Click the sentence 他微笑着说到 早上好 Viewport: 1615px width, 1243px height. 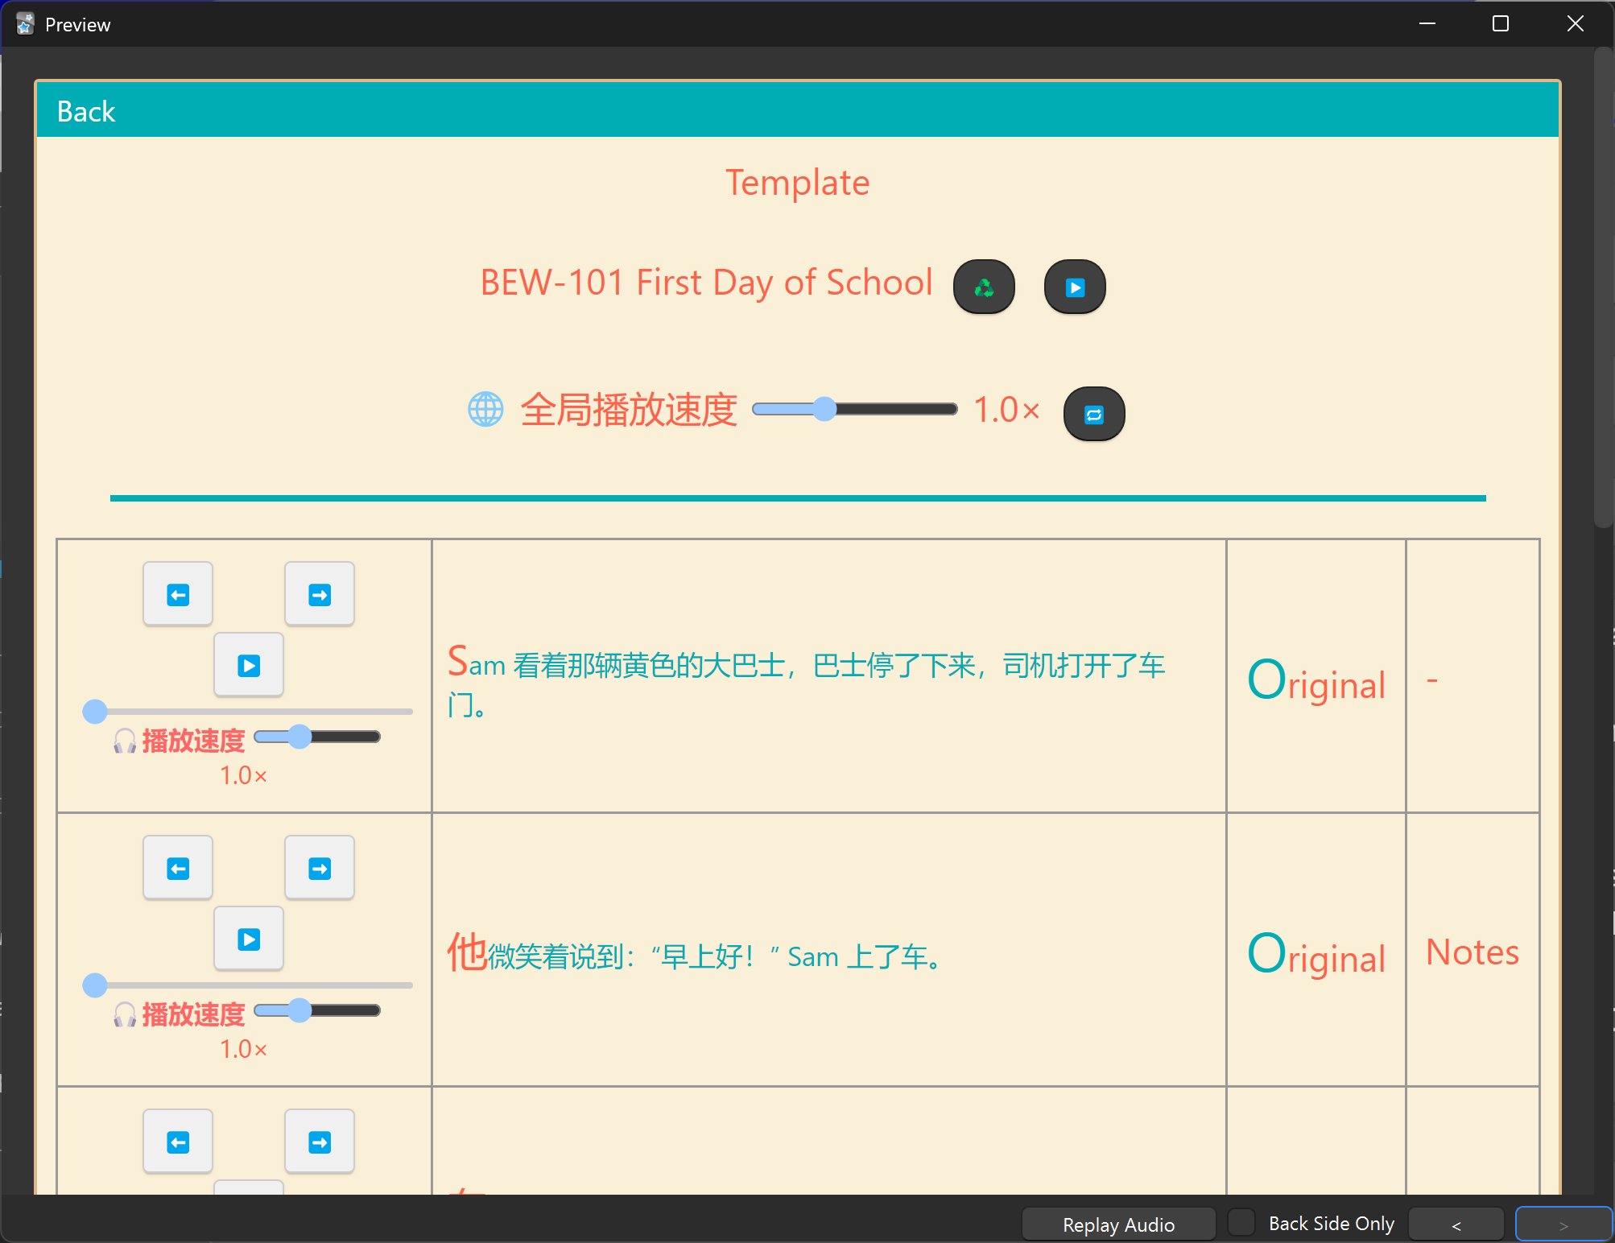(x=695, y=953)
